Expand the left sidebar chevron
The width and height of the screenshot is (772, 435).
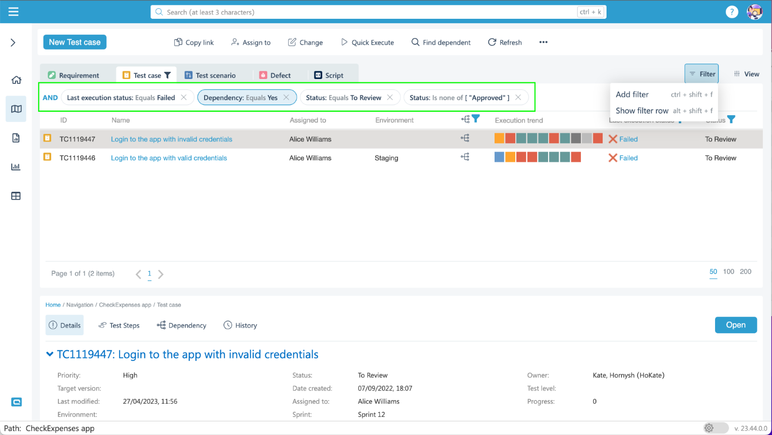point(13,43)
